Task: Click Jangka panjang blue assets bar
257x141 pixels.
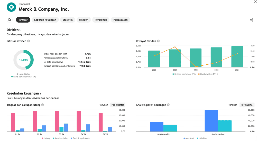Action: (211, 121)
